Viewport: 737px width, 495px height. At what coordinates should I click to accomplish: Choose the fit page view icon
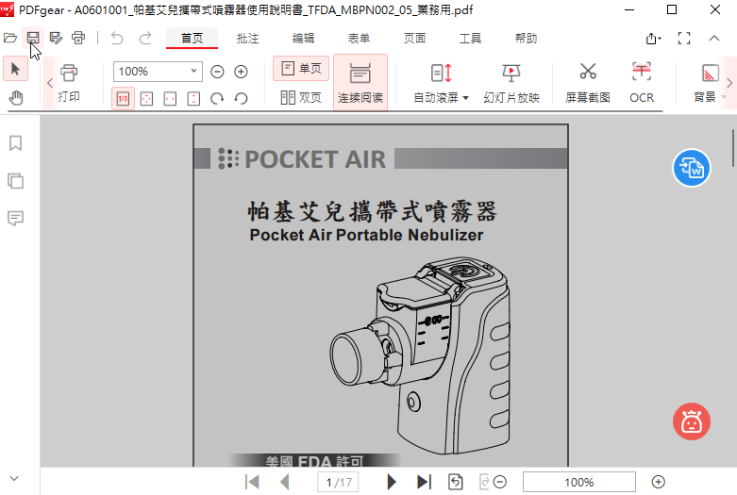pos(146,99)
